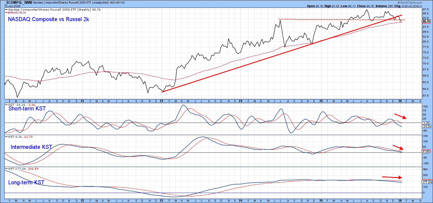The height and width of the screenshot is (203, 433).
Task: Click the INDX/NYSE exchange label
Action: click(x=117, y=3)
